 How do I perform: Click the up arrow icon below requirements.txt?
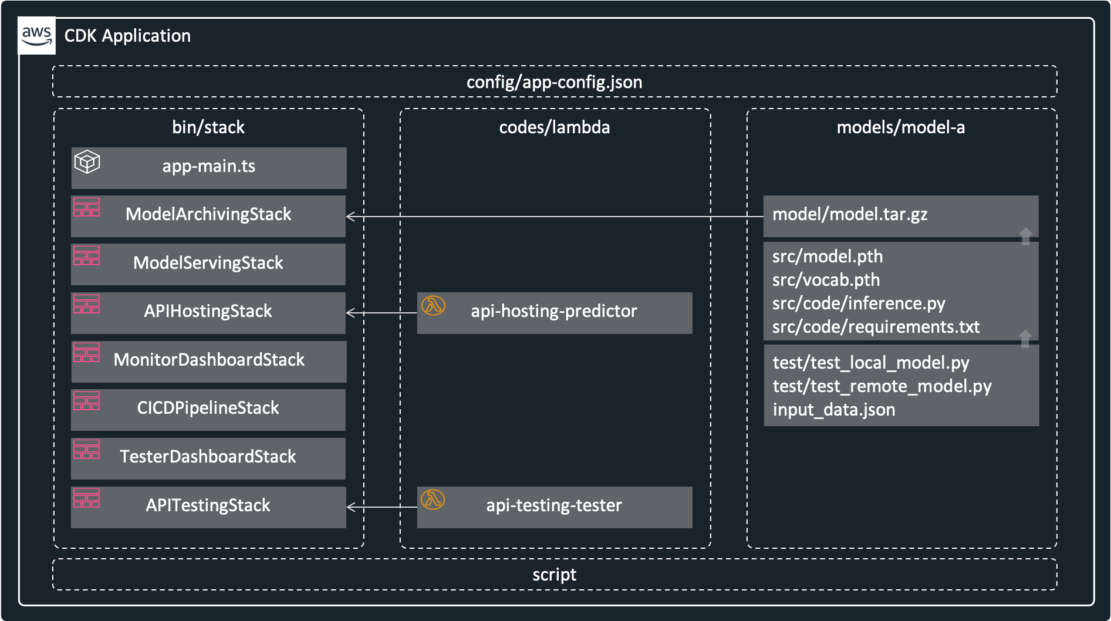1025,339
